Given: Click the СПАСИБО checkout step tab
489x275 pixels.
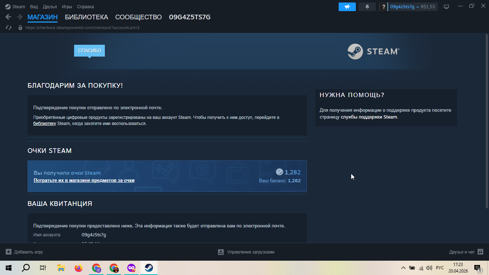Looking at the screenshot, I should tap(89, 50).
